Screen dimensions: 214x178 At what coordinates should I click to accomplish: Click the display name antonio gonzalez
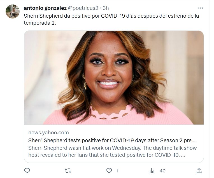tap(45, 8)
